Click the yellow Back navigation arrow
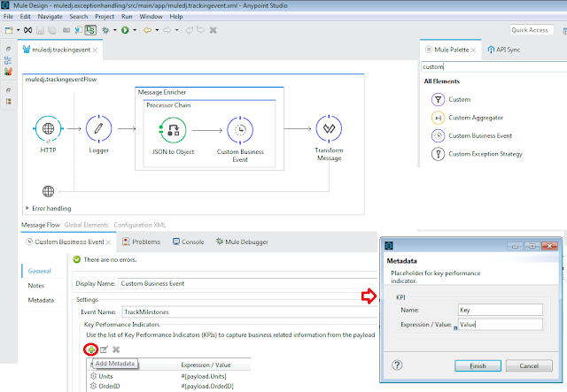Screen dimensions: 567x392 (147, 30)
